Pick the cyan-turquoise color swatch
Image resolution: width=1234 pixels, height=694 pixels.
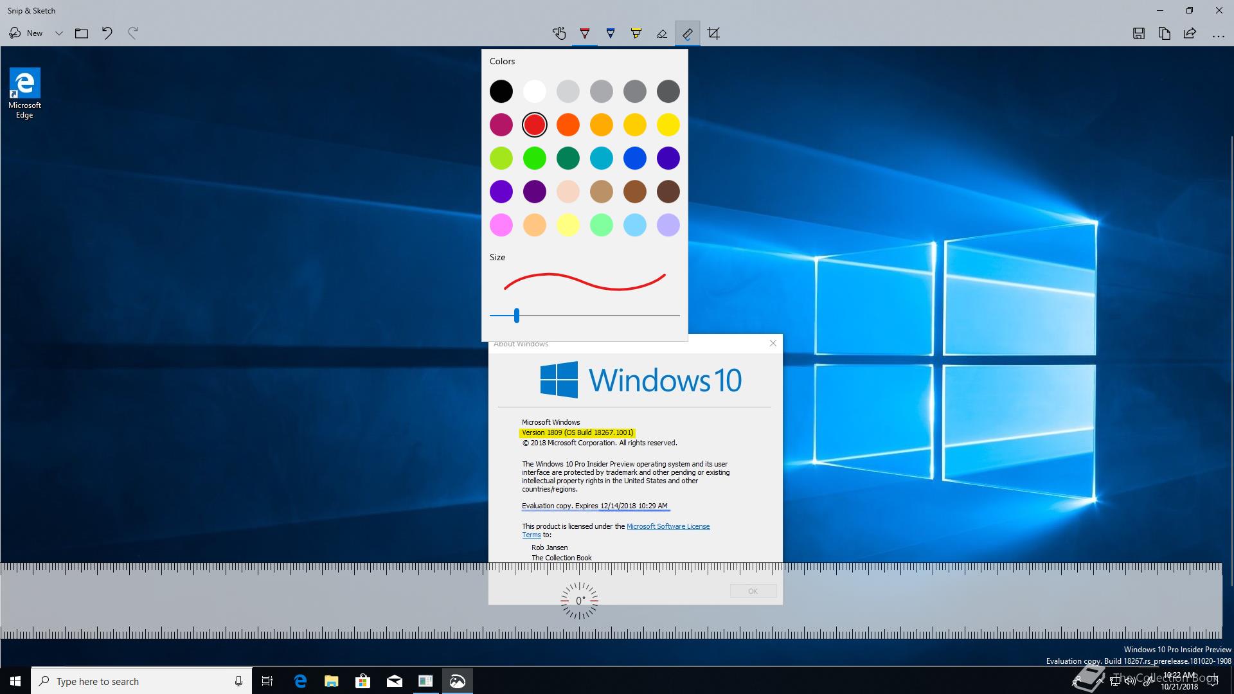(x=602, y=158)
